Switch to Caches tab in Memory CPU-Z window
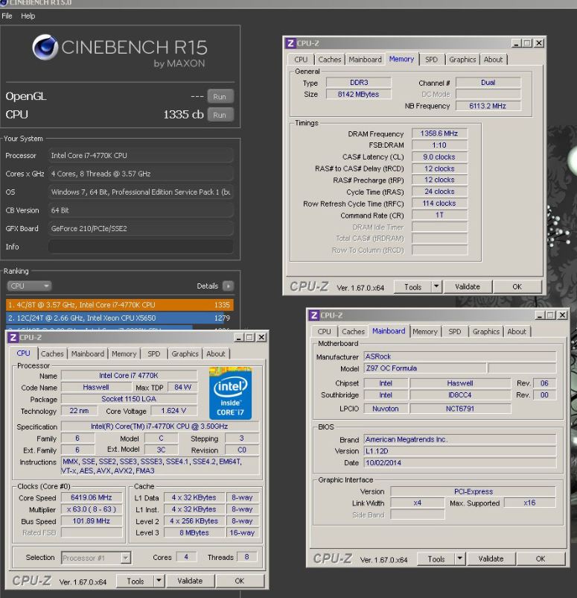 point(329,60)
